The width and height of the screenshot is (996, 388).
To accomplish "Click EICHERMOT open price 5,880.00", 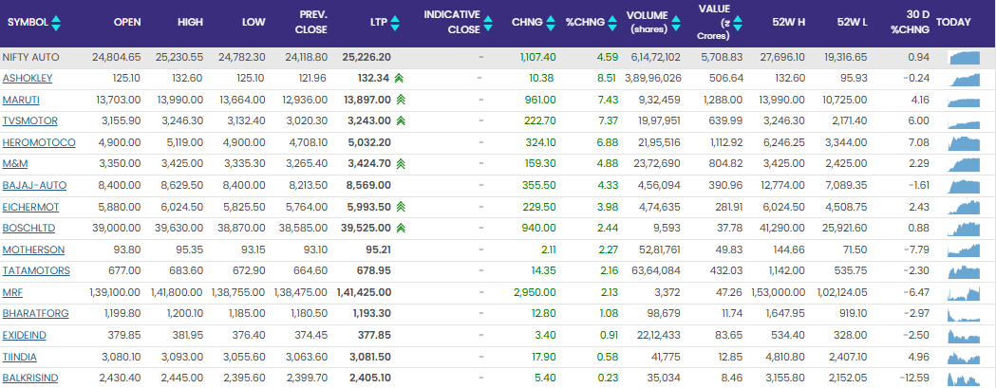I will pos(120,207).
